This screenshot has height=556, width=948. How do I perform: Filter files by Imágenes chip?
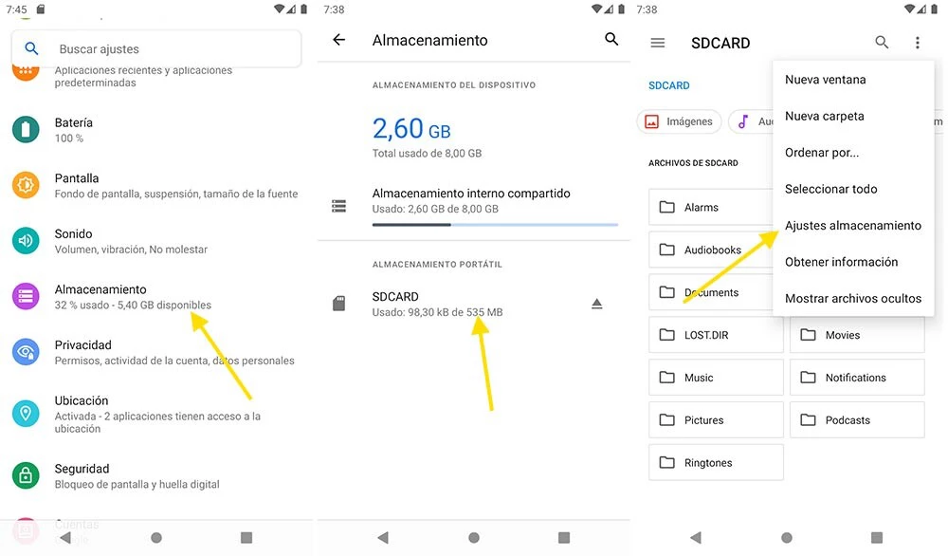pos(679,121)
